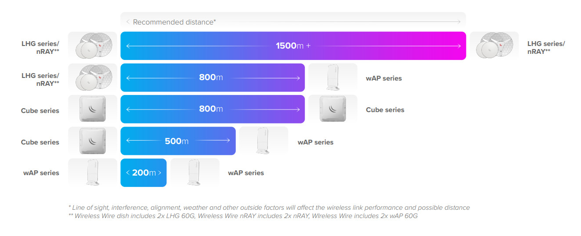Click the top-left LHG series/nRAY label
This screenshot has width=581, height=236.
(x=40, y=47)
